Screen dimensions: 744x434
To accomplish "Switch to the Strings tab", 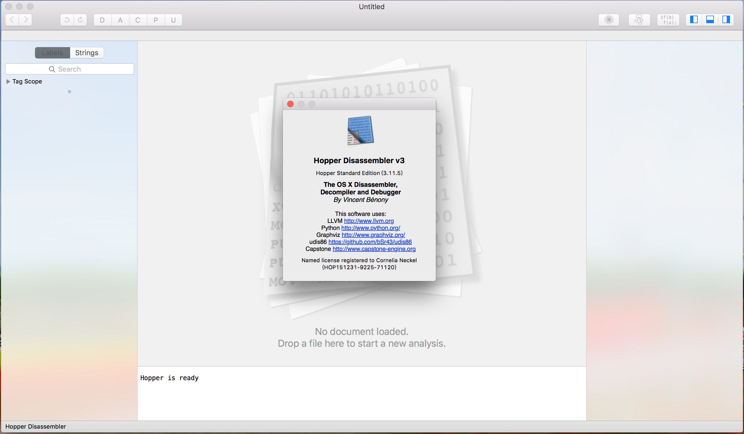I will click(86, 52).
